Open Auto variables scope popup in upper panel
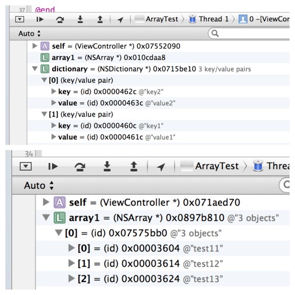The image size is (295, 295). click(29, 34)
